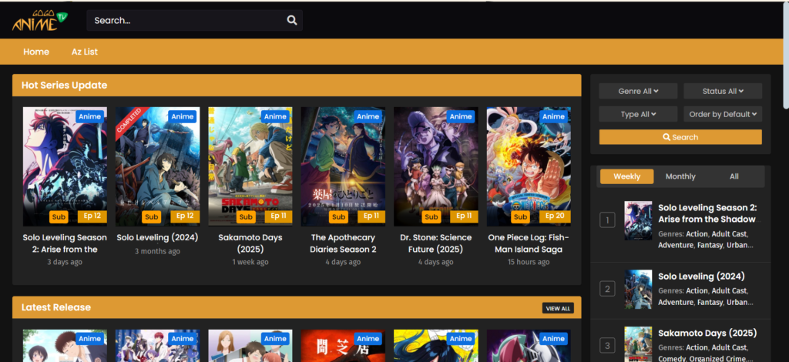
Task: Click the COMPLETED ribbon on Solo Leveling (2024)
Action: [129, 121]
